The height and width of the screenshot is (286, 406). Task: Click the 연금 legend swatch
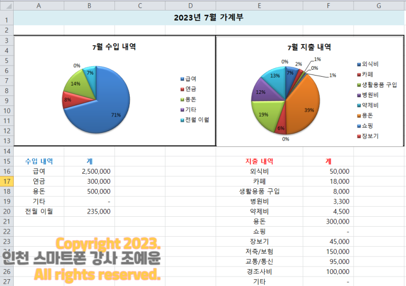point(182,89)
